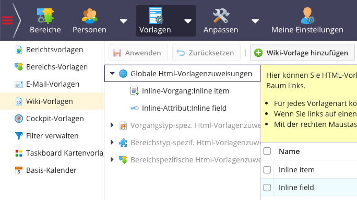This screenshot has width=357, height=200.
Task: Check the Inline item row checkbox
Action: click(x=267, y=170)
